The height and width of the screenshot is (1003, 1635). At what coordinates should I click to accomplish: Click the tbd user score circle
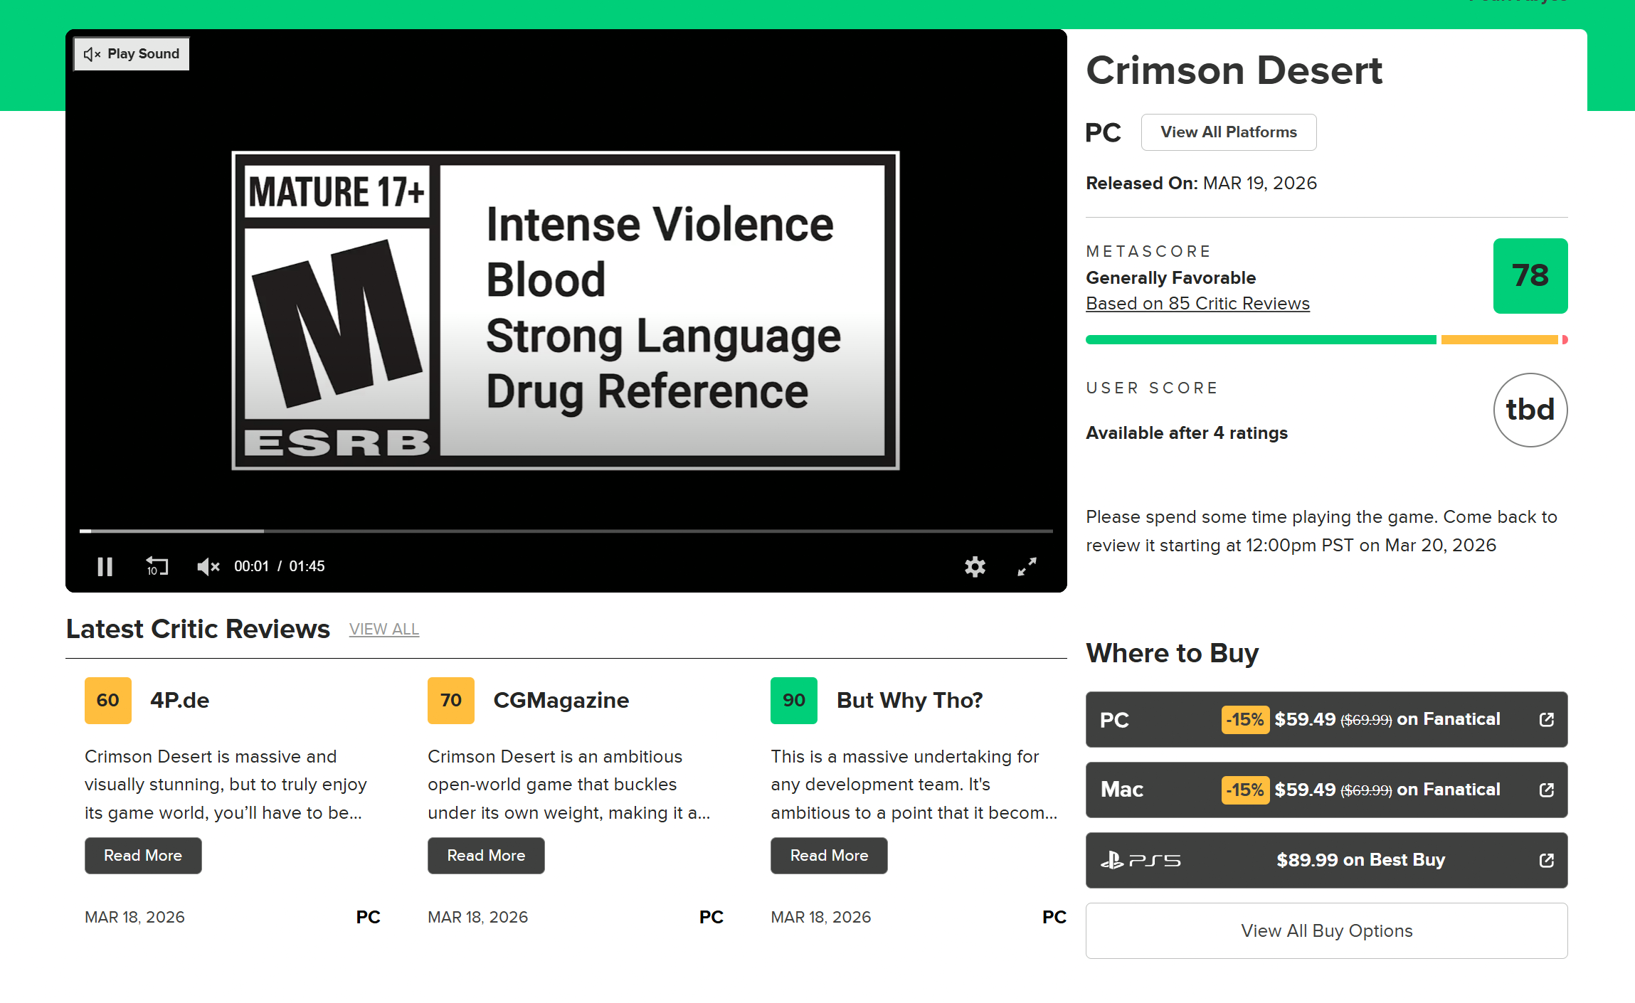1530,410
